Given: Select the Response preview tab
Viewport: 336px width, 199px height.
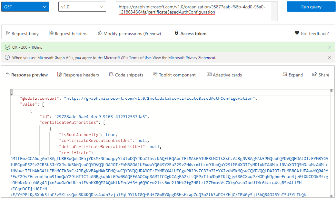Looking at the screenshot, I should click(27, 75).
